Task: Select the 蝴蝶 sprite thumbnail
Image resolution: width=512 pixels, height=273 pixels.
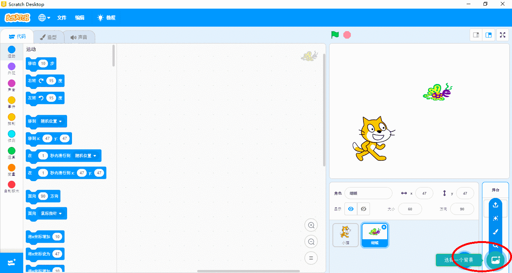Action: 374,235
